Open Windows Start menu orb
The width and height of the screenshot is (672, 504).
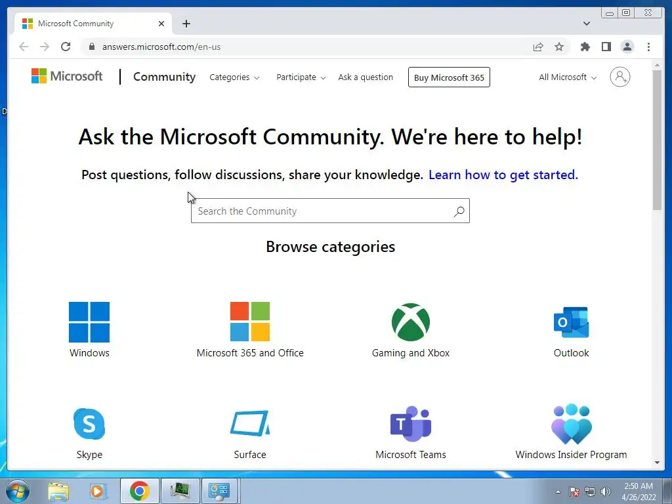(18, 491)
